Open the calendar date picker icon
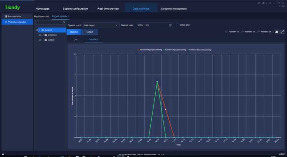Screen dimensions: 287x157 point(170,25)
